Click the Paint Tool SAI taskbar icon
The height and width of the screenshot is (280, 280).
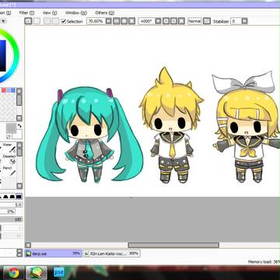pyautogui.click(x=37, y=272)
